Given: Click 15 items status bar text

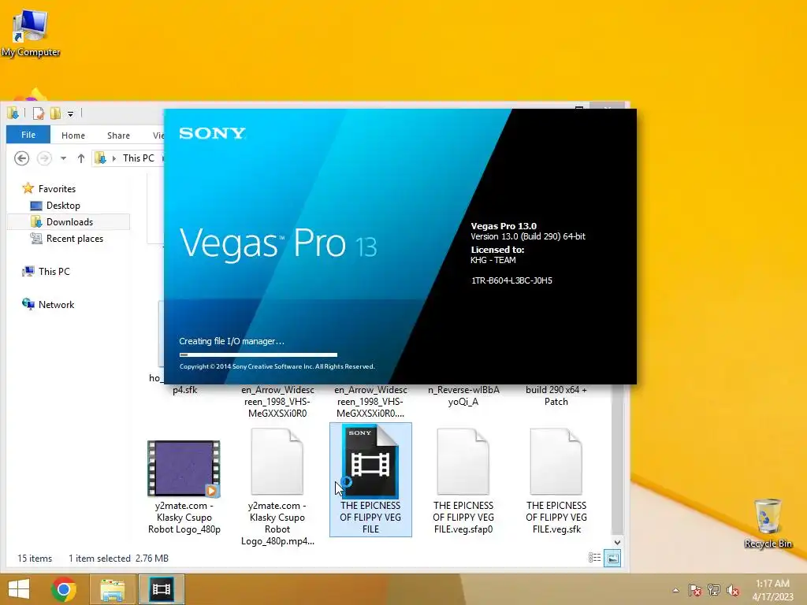Looking at the screenshot, I should (35, 559).
